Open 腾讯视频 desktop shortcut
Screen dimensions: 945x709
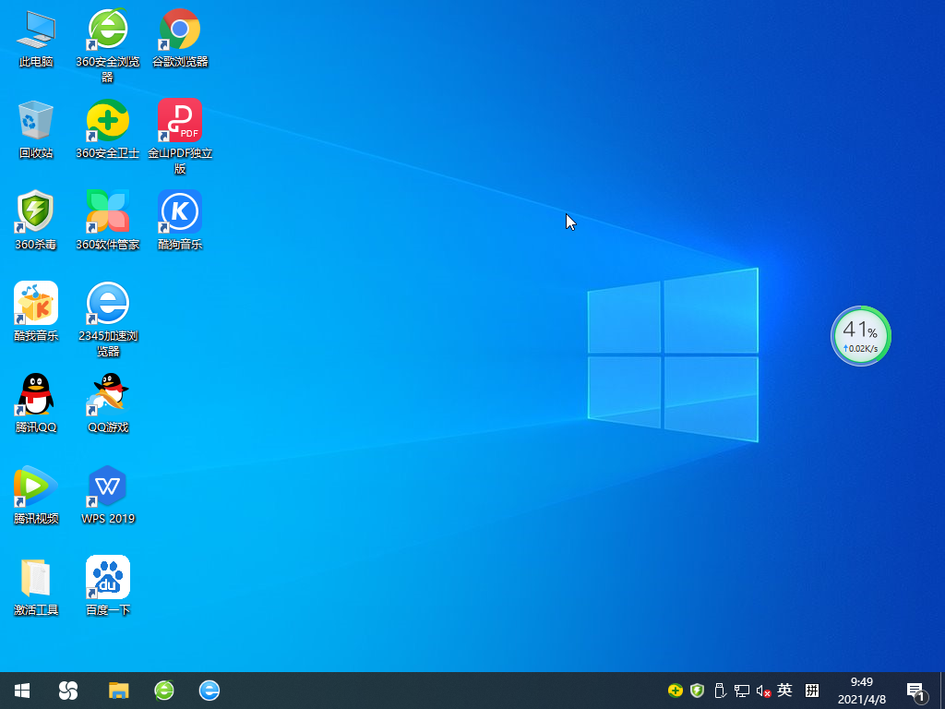click(x=36, y=487)
